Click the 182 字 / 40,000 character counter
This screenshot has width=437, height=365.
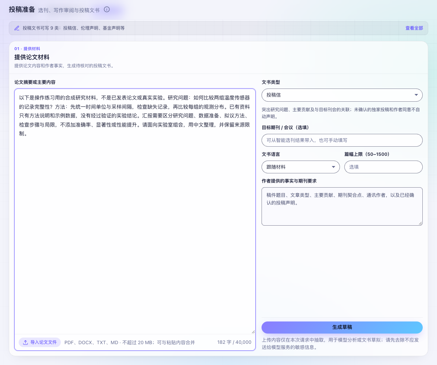(234, 342)
